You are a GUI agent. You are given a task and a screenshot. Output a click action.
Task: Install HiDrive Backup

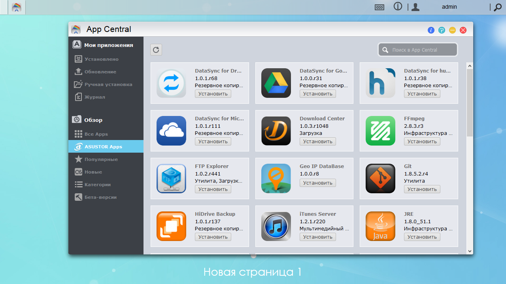point(213,237)
